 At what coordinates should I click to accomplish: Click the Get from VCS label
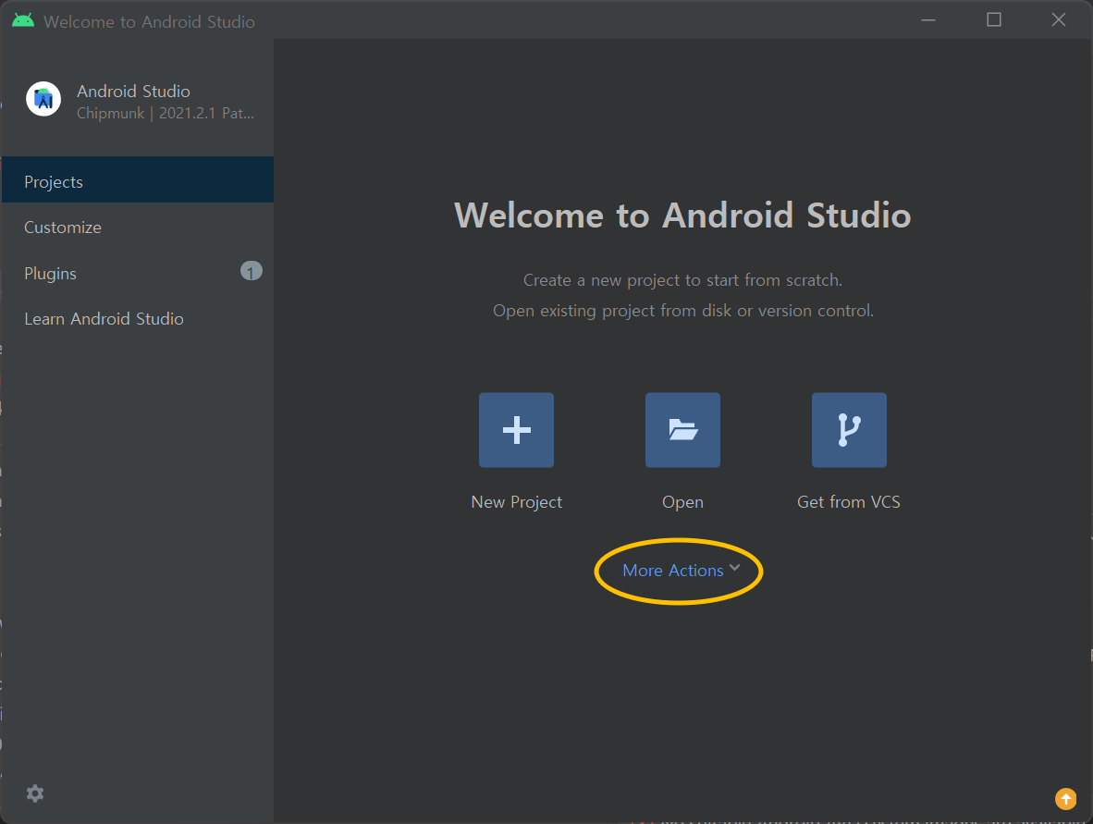[848, 502]
